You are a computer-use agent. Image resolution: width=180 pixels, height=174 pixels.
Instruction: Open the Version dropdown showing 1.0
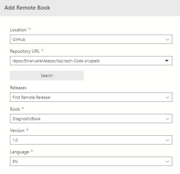click(x=91, y=140)
